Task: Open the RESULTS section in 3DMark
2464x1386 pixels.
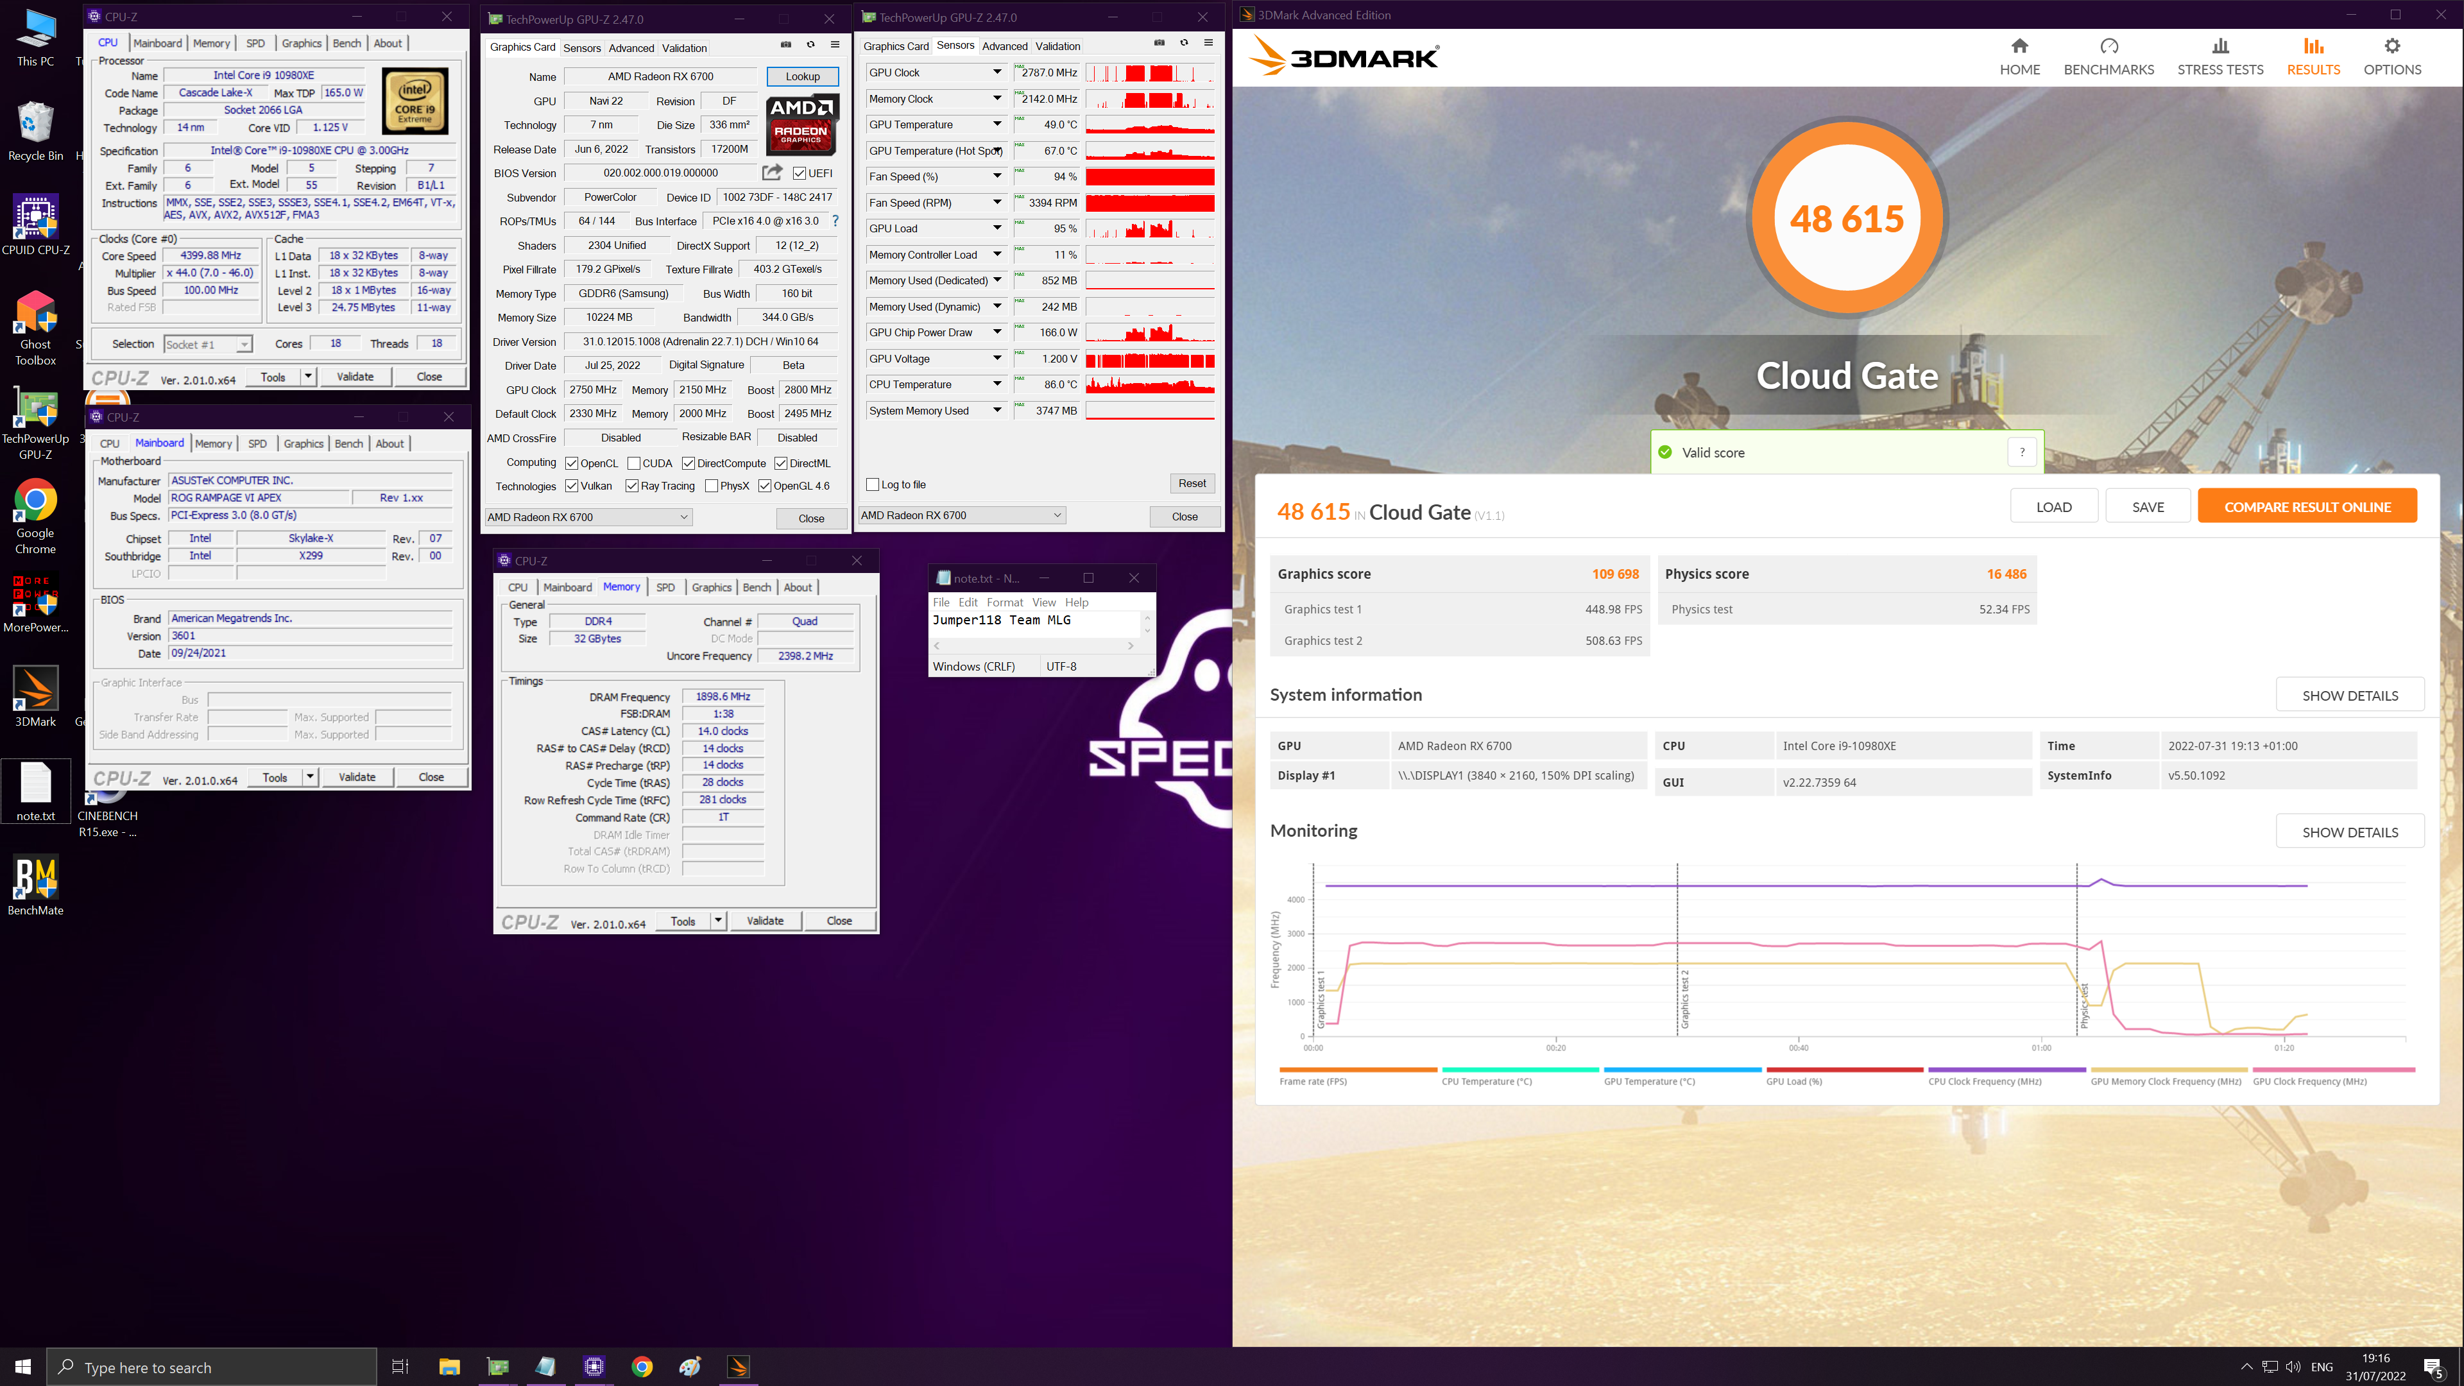Action: point(2313,57)
